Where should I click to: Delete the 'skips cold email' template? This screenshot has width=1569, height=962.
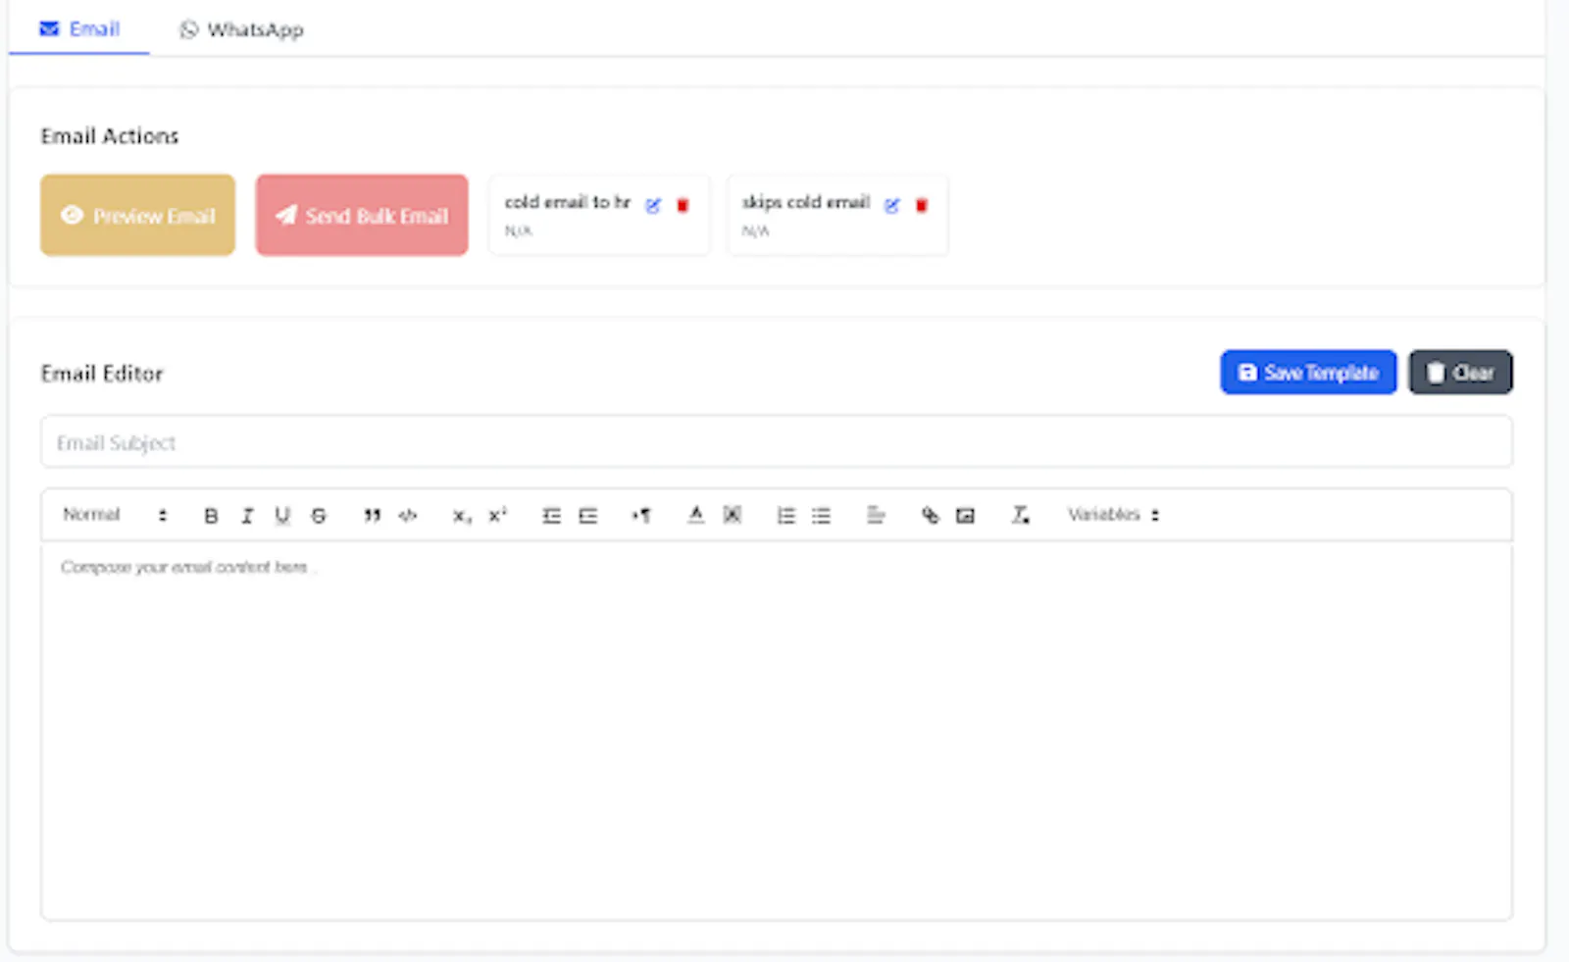(x=922, y=205)
